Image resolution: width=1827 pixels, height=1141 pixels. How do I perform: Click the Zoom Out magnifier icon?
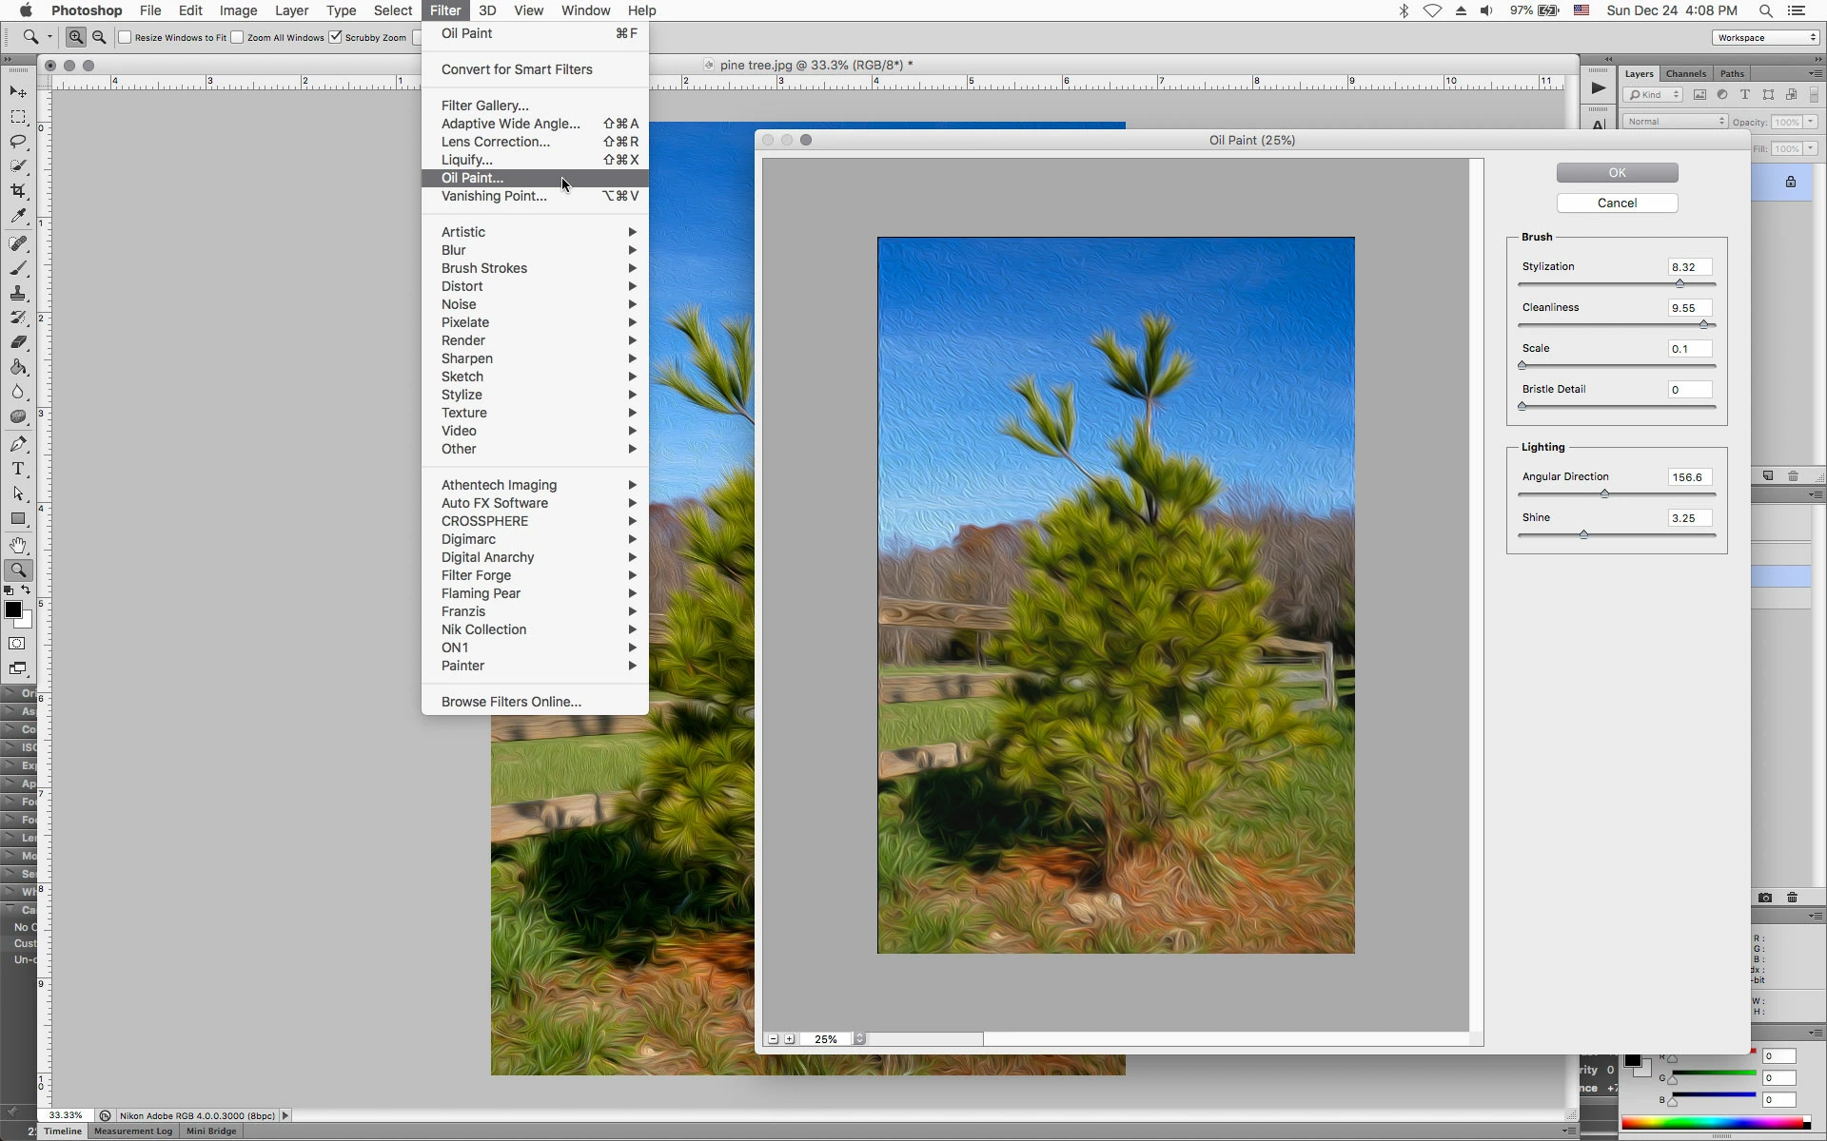(x=99, y=37)
